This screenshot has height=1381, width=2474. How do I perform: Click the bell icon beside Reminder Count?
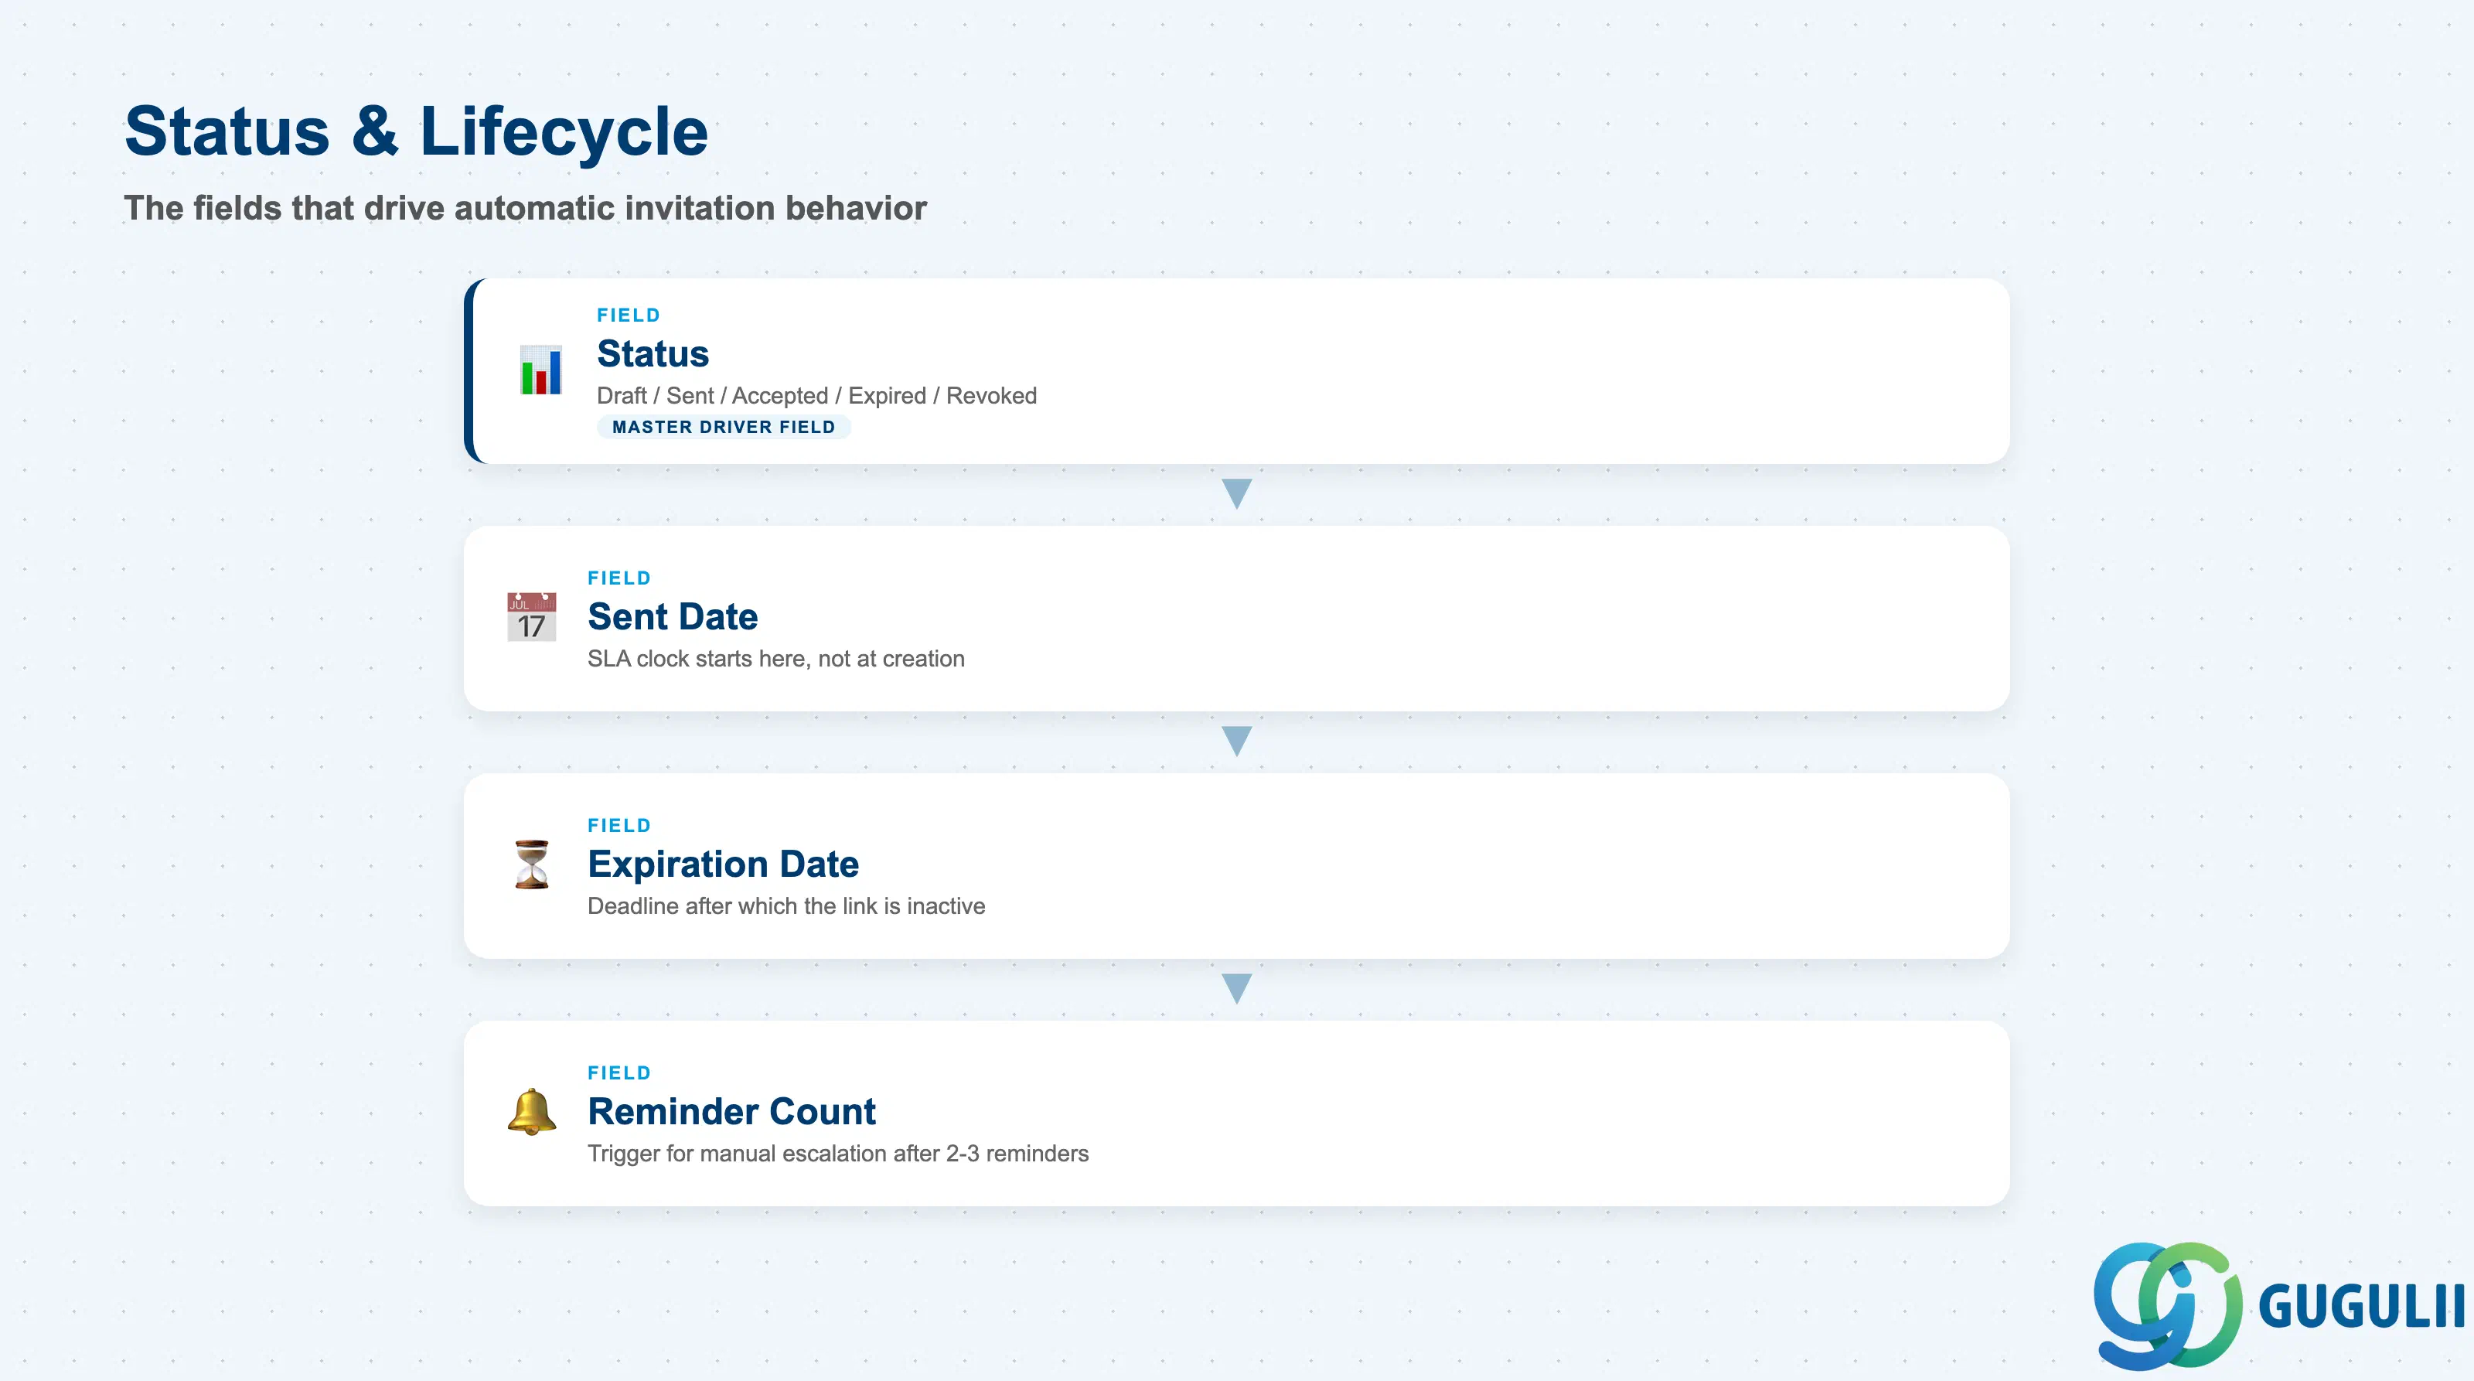tap(531, 1112)
